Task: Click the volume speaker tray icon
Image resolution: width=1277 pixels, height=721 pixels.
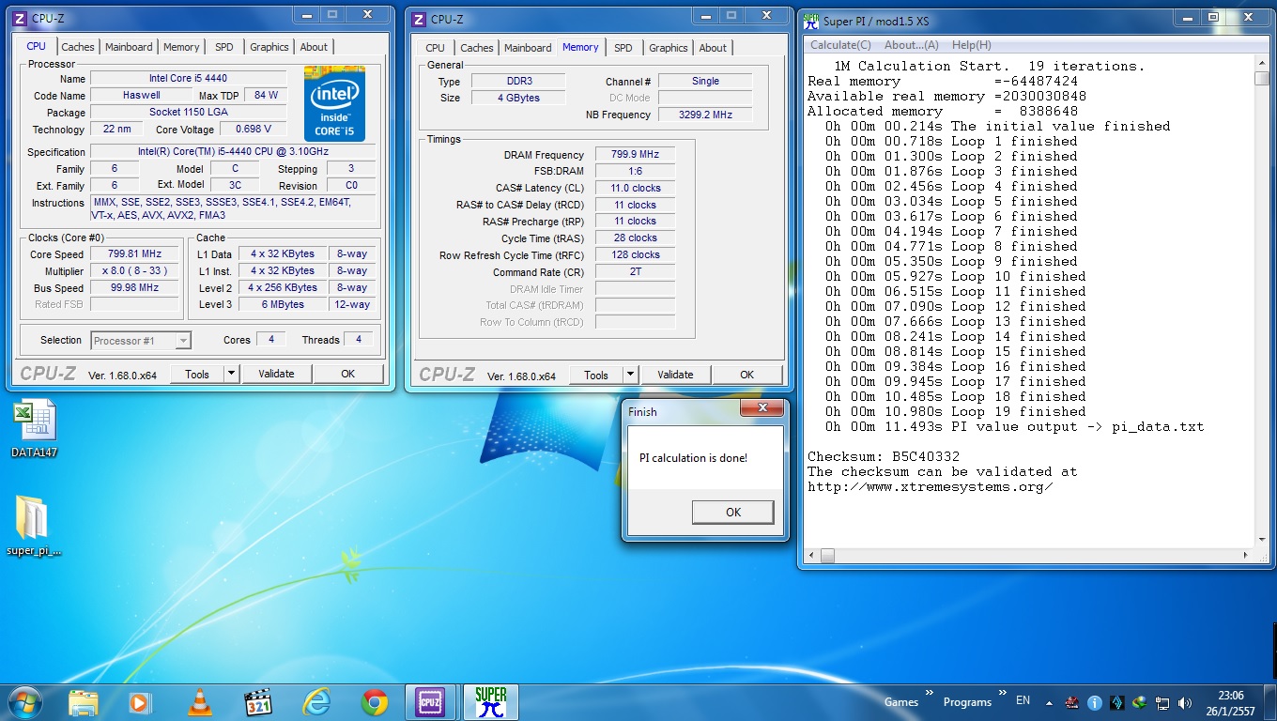Action: click(x=1185, y=702)
